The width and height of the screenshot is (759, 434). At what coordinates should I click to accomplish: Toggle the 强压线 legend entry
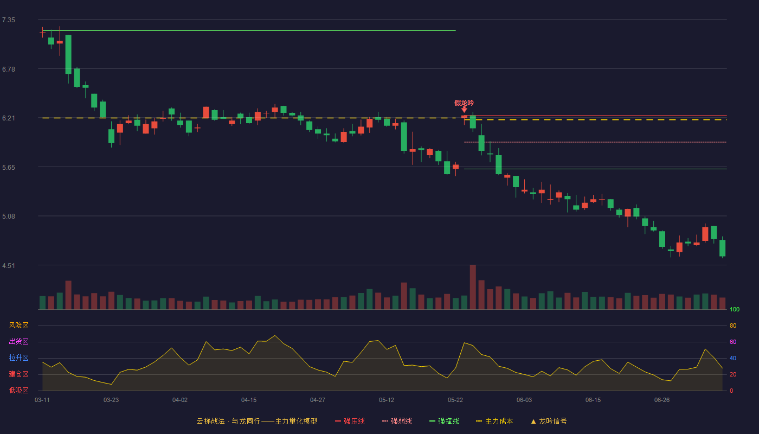350,421
